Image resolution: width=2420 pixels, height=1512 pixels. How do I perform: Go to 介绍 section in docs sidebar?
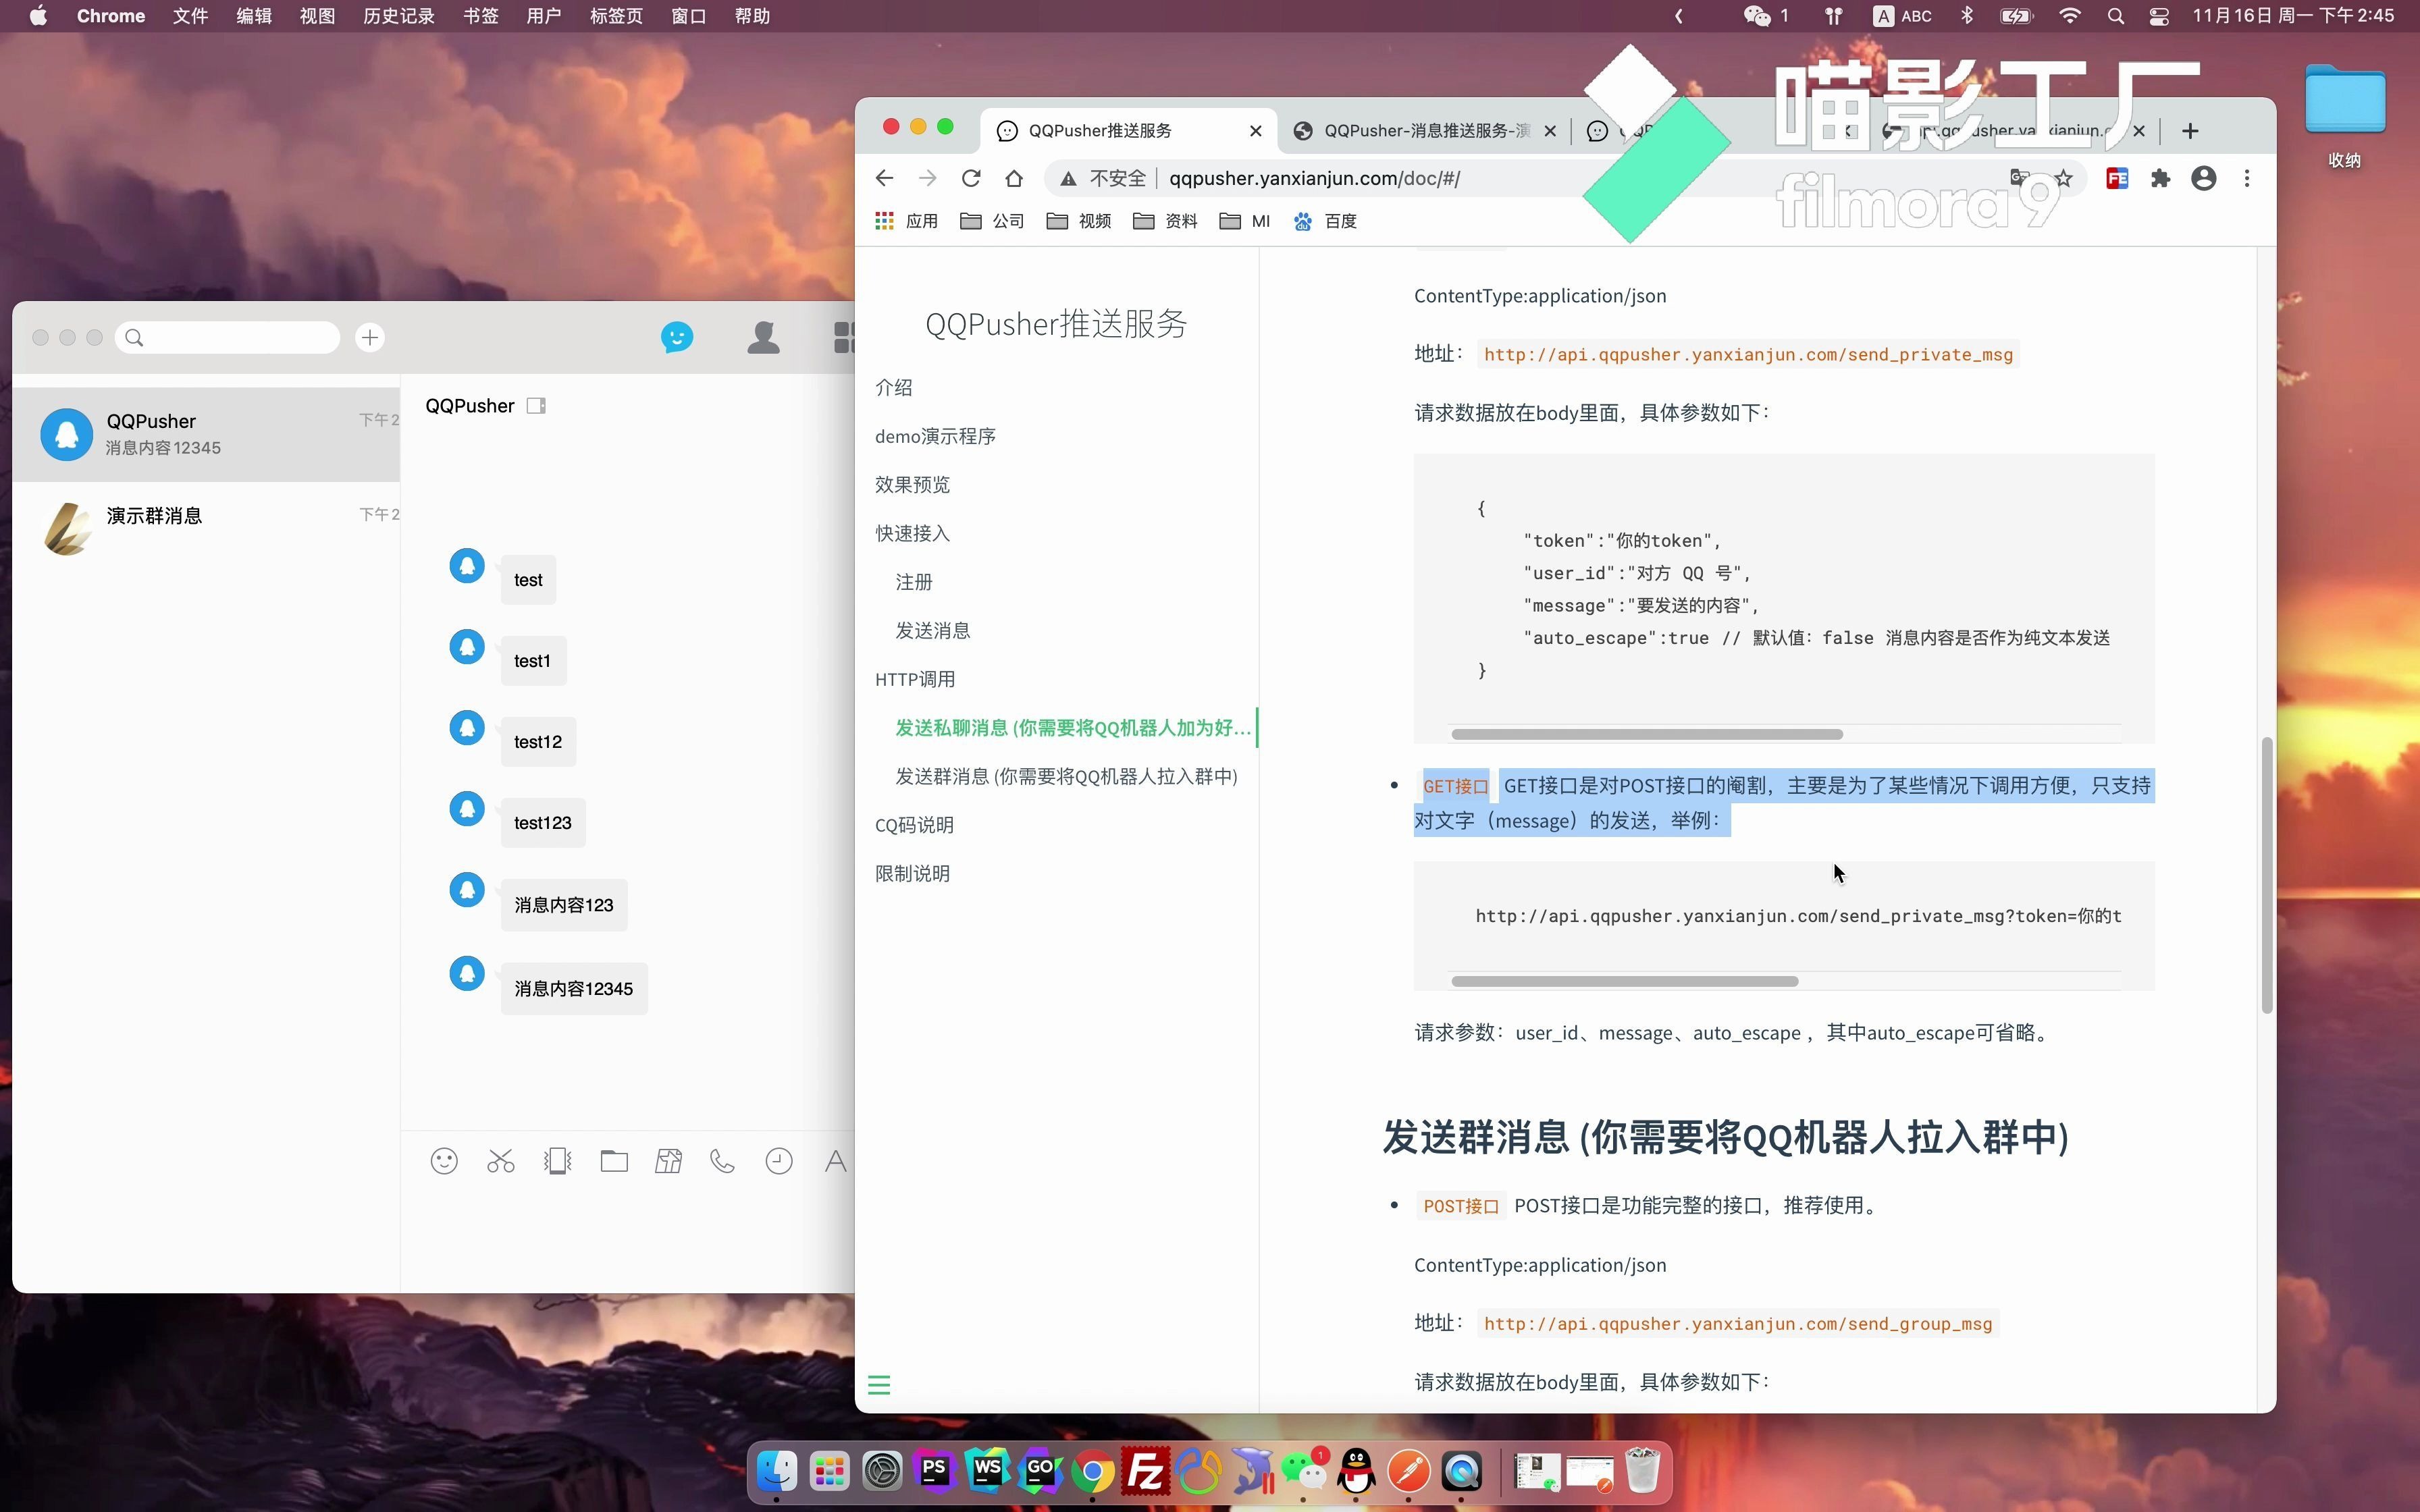pyautogui.click(x=894, y=388)
